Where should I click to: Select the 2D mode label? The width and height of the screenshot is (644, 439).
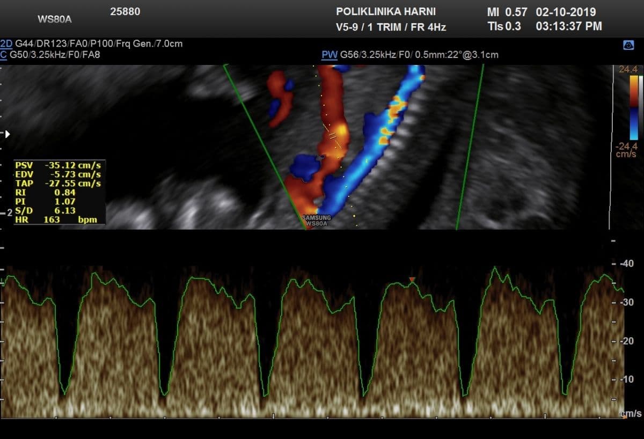click(x=6, y=43)
